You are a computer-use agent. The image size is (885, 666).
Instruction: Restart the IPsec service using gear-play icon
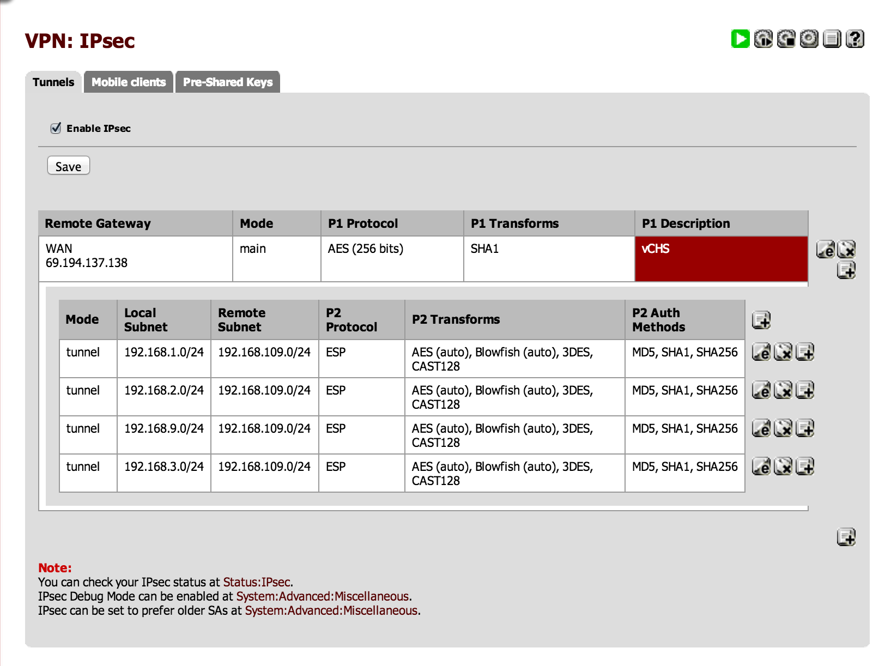click(763, 39)
